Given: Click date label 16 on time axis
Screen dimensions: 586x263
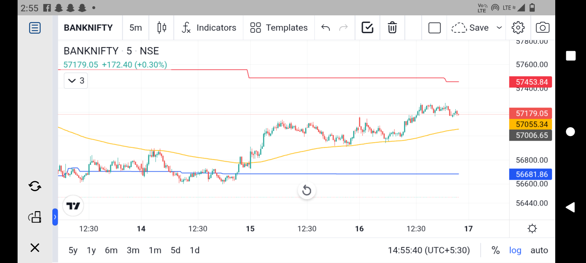Looking at the screenshot, I should point(359,229).
